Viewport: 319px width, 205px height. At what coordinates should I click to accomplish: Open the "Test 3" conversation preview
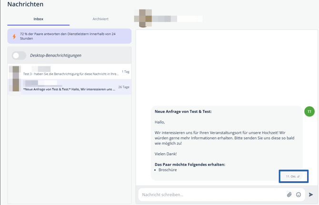coord(70,74)
